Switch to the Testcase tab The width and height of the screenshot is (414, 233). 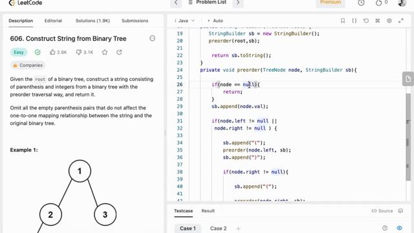pyautogui.click(x=183, y=211)
